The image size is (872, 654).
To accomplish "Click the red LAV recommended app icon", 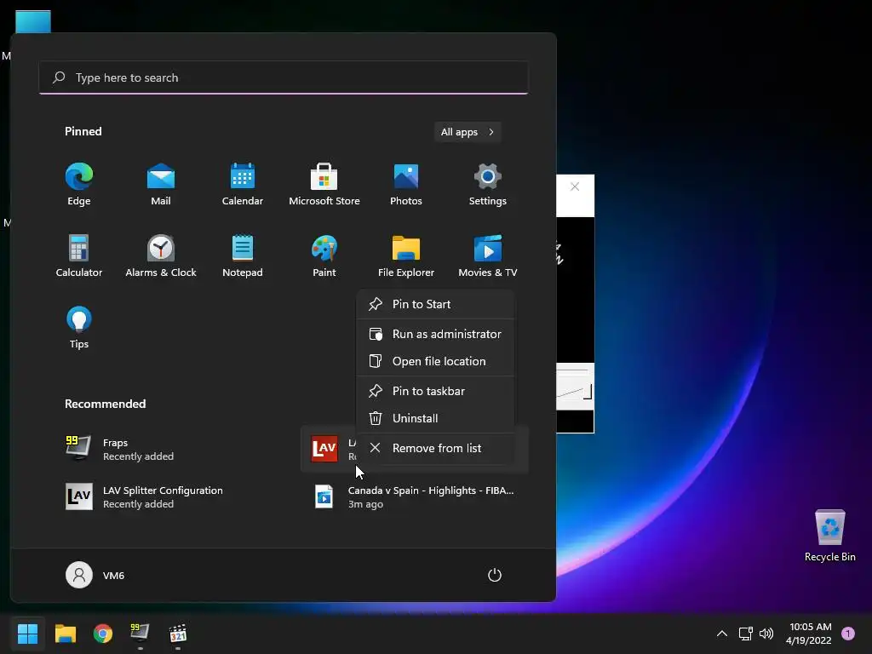I will coord(324,449).
